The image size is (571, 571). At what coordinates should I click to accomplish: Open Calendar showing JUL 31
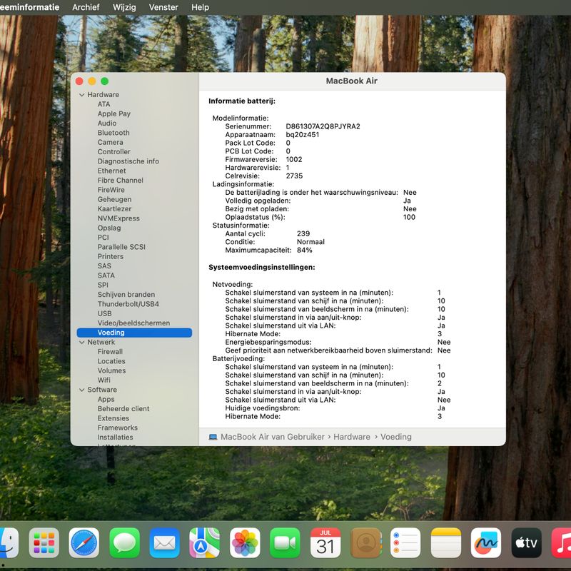pos(325,542)
